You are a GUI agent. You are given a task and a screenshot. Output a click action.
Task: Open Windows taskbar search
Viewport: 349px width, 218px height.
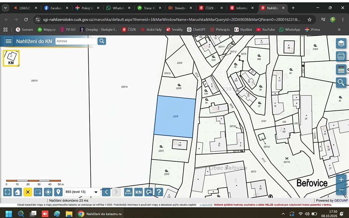[x=21, y=214]
